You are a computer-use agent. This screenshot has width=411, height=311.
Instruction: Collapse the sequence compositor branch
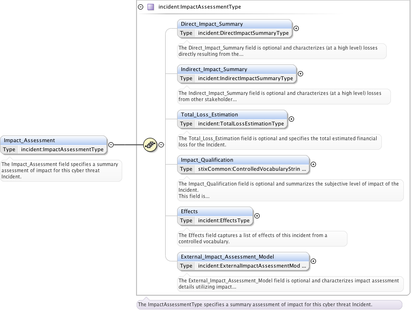161,145
